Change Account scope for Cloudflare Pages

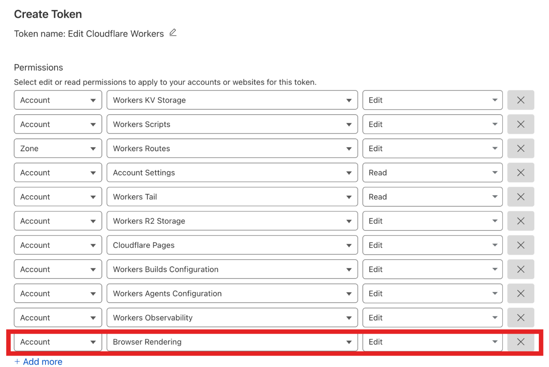(x=58, y=245)
